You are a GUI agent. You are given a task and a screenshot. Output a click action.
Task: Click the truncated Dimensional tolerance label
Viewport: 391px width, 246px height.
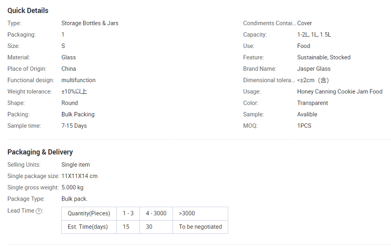point(269,80)
